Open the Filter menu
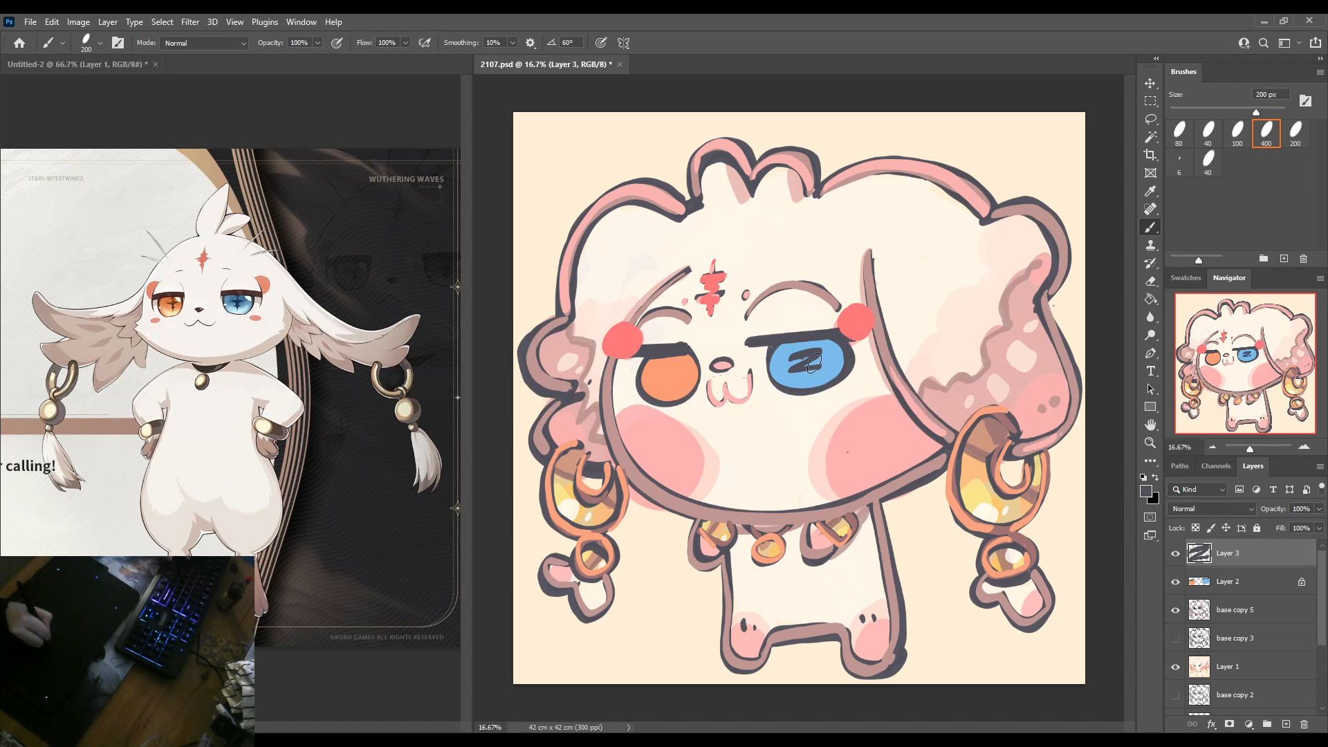1328x747 pixels. click(x=190, y=22)
